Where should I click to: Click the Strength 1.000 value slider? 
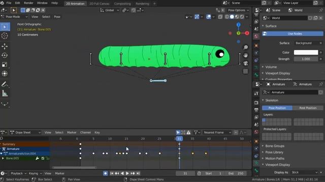[x=306, y=59]
